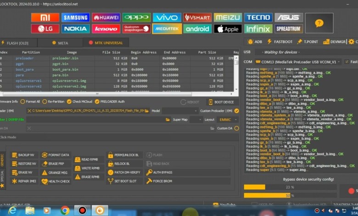Select the OPPO brand icon
The height and width of the screenshot is (216, 358).
(136, 17)
